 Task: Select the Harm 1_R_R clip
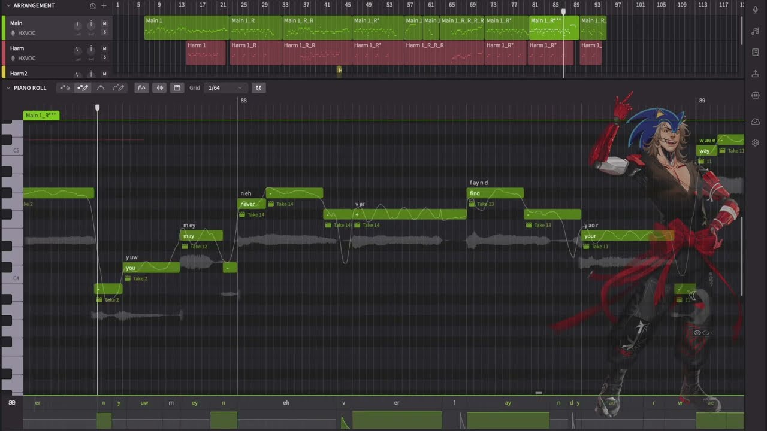point(316,53)
